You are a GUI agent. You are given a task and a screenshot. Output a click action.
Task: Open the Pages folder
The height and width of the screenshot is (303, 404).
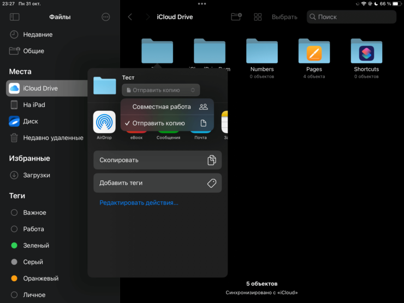click(x=314, y=52)
